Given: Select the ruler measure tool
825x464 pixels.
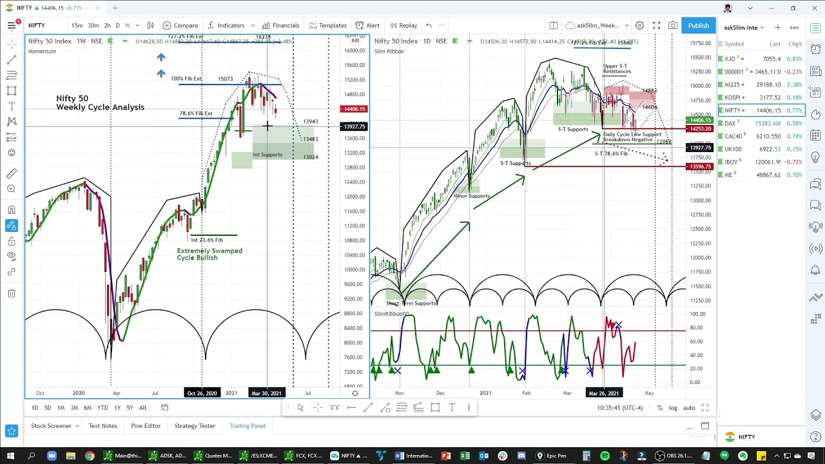Looking at the screenshot, I should click(x=12, y=173).
